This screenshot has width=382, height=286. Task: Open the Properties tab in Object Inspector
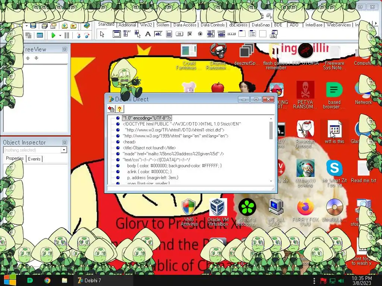click(x=15, y=158)
